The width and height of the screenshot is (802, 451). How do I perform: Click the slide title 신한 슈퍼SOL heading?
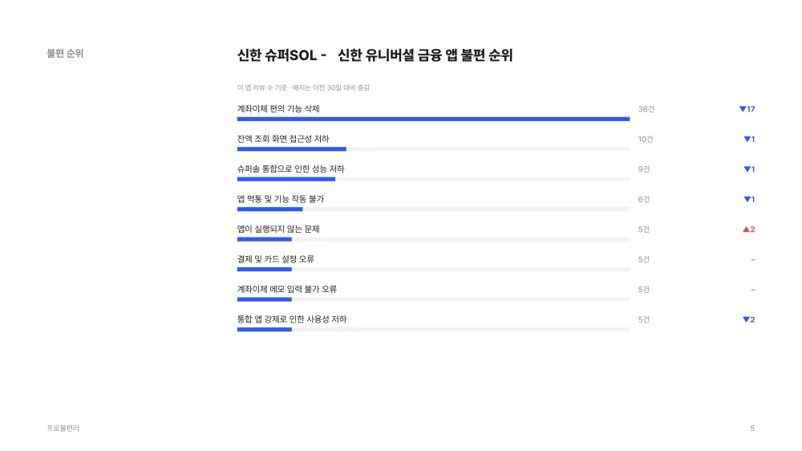click(375, 55)
